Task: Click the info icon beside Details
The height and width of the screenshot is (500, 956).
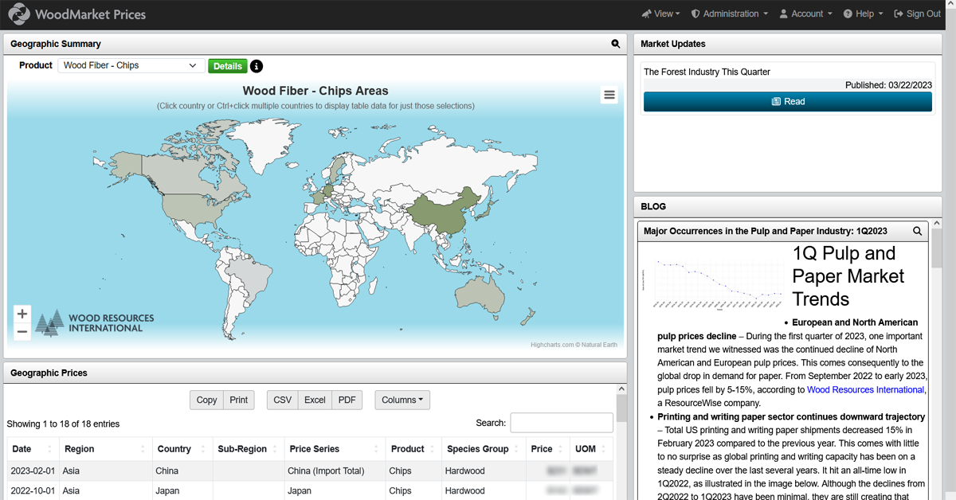Action: pyautogui.click(x=257, y=66)
